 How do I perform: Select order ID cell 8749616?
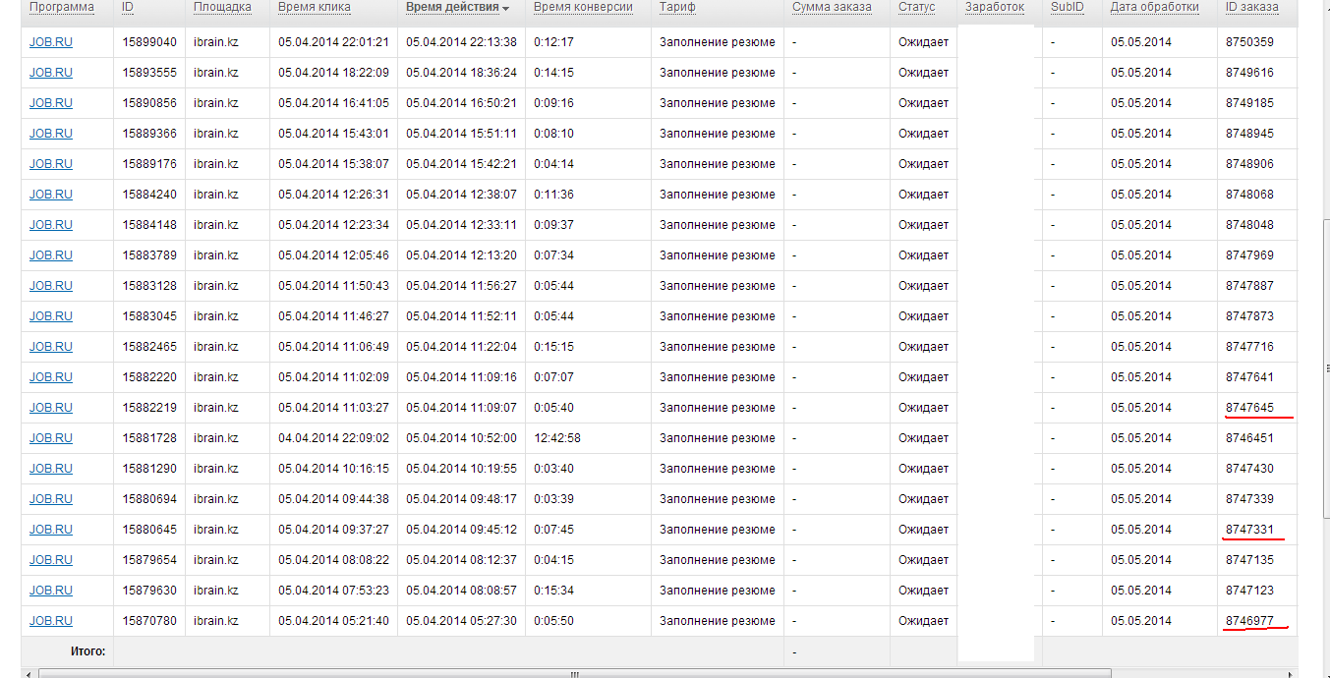click(x=1249, y=73)
